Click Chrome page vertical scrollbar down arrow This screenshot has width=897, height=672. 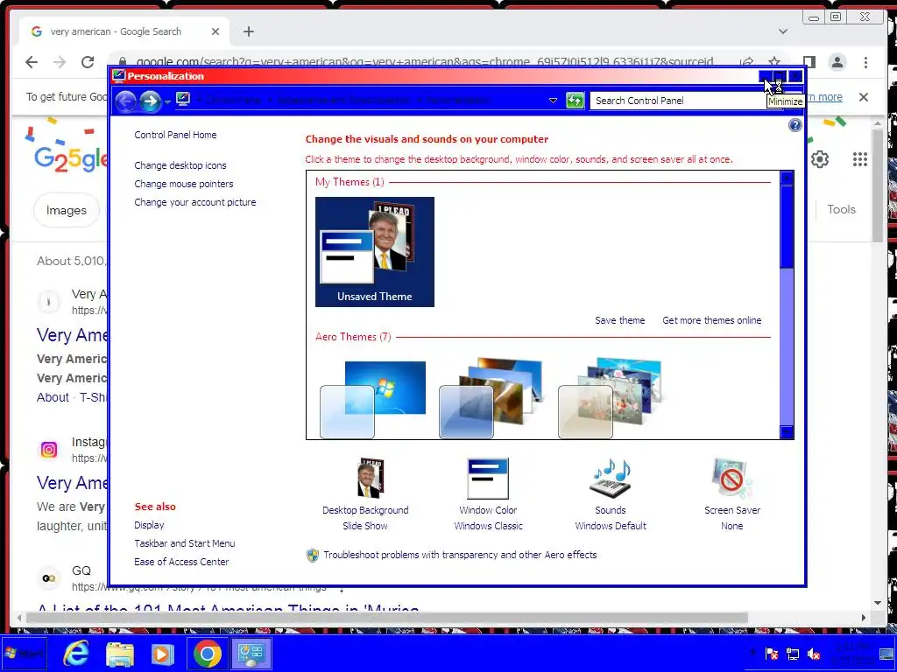pos(878,603)
